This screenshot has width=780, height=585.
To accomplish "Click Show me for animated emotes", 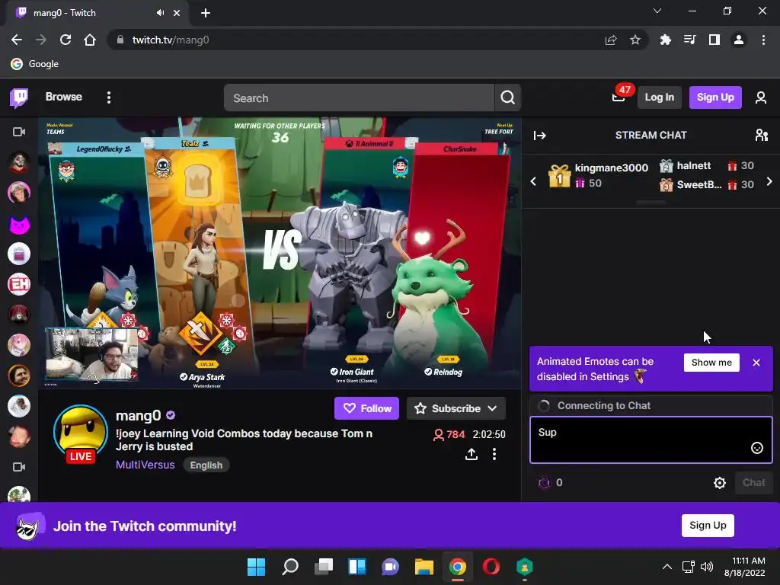I will coord(711,362).
